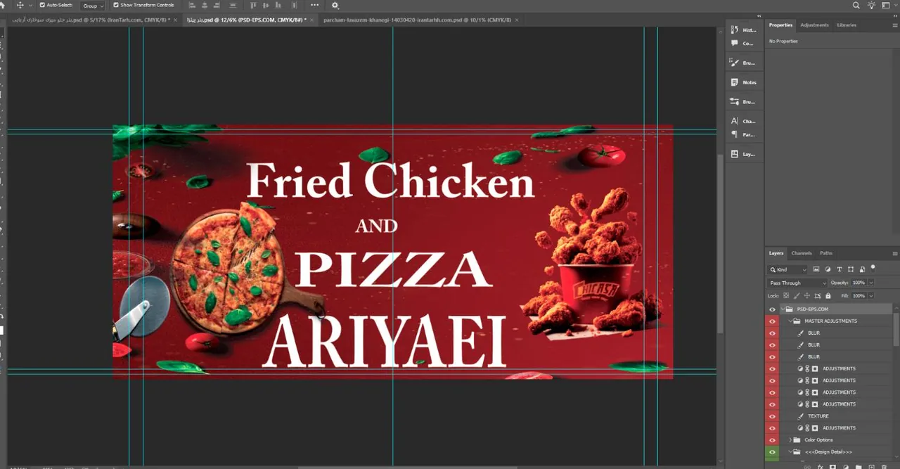Click the three-dots more options icon
The height and width of the screenshot is (469, 900).
tap(314, 5)
